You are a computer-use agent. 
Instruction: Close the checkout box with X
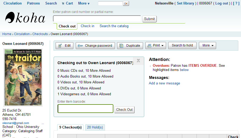point(138,61)
